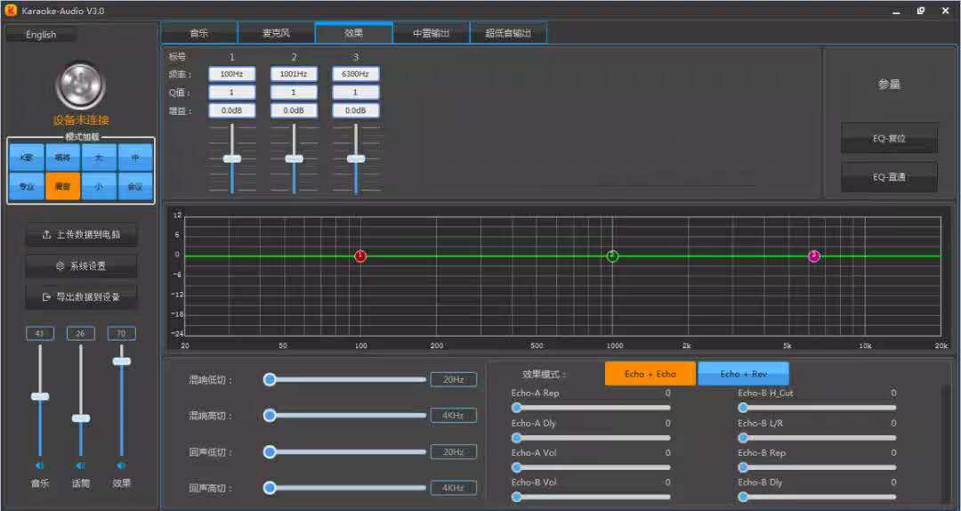961x511 pixels.
Task: Click the 1001Hz frequency field
Action: pyautogui.click(x=294, y=74)
